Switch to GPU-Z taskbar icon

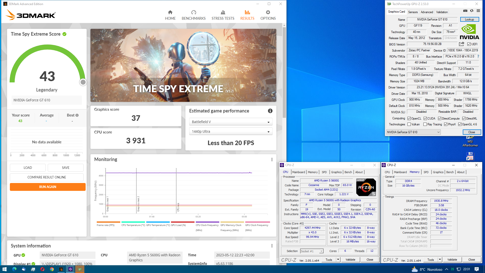click(x=80, y=269)
